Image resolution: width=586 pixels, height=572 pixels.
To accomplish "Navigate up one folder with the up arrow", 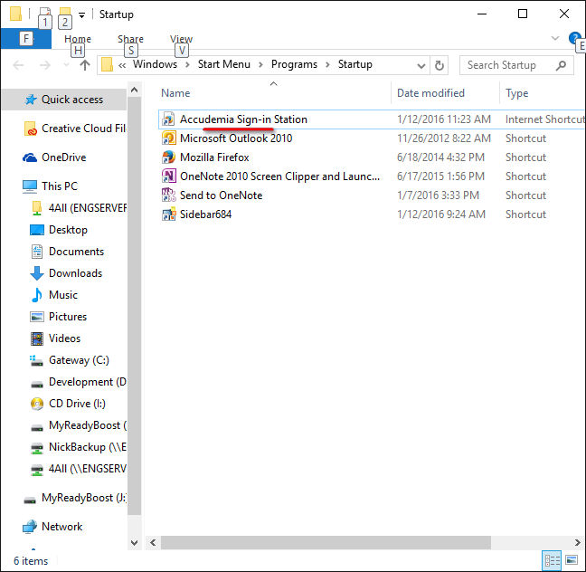I will coord(85,65).
